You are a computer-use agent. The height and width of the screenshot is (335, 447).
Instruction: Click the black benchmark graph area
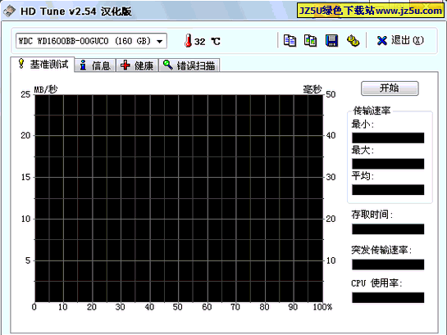coord(179,198)
